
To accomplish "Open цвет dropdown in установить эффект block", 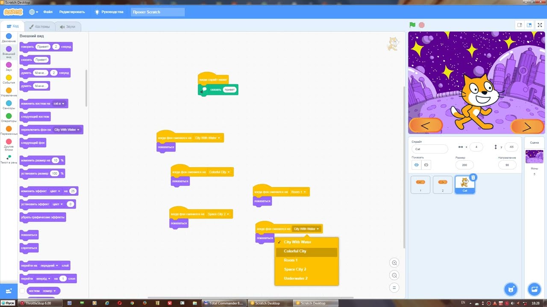I will pos(58,204).
